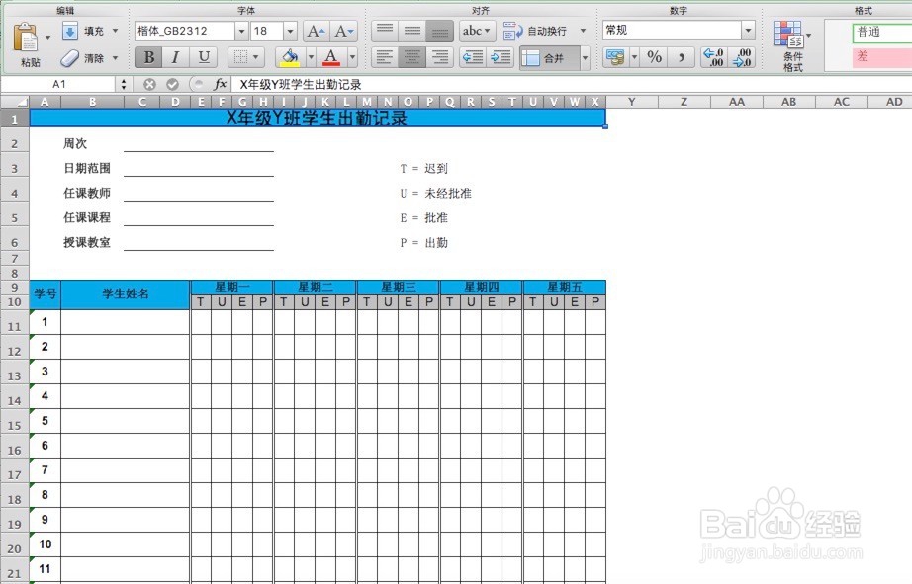Click the 任课教师 label cell
Viewport: 912px width, 584px height.
[87, 193]
